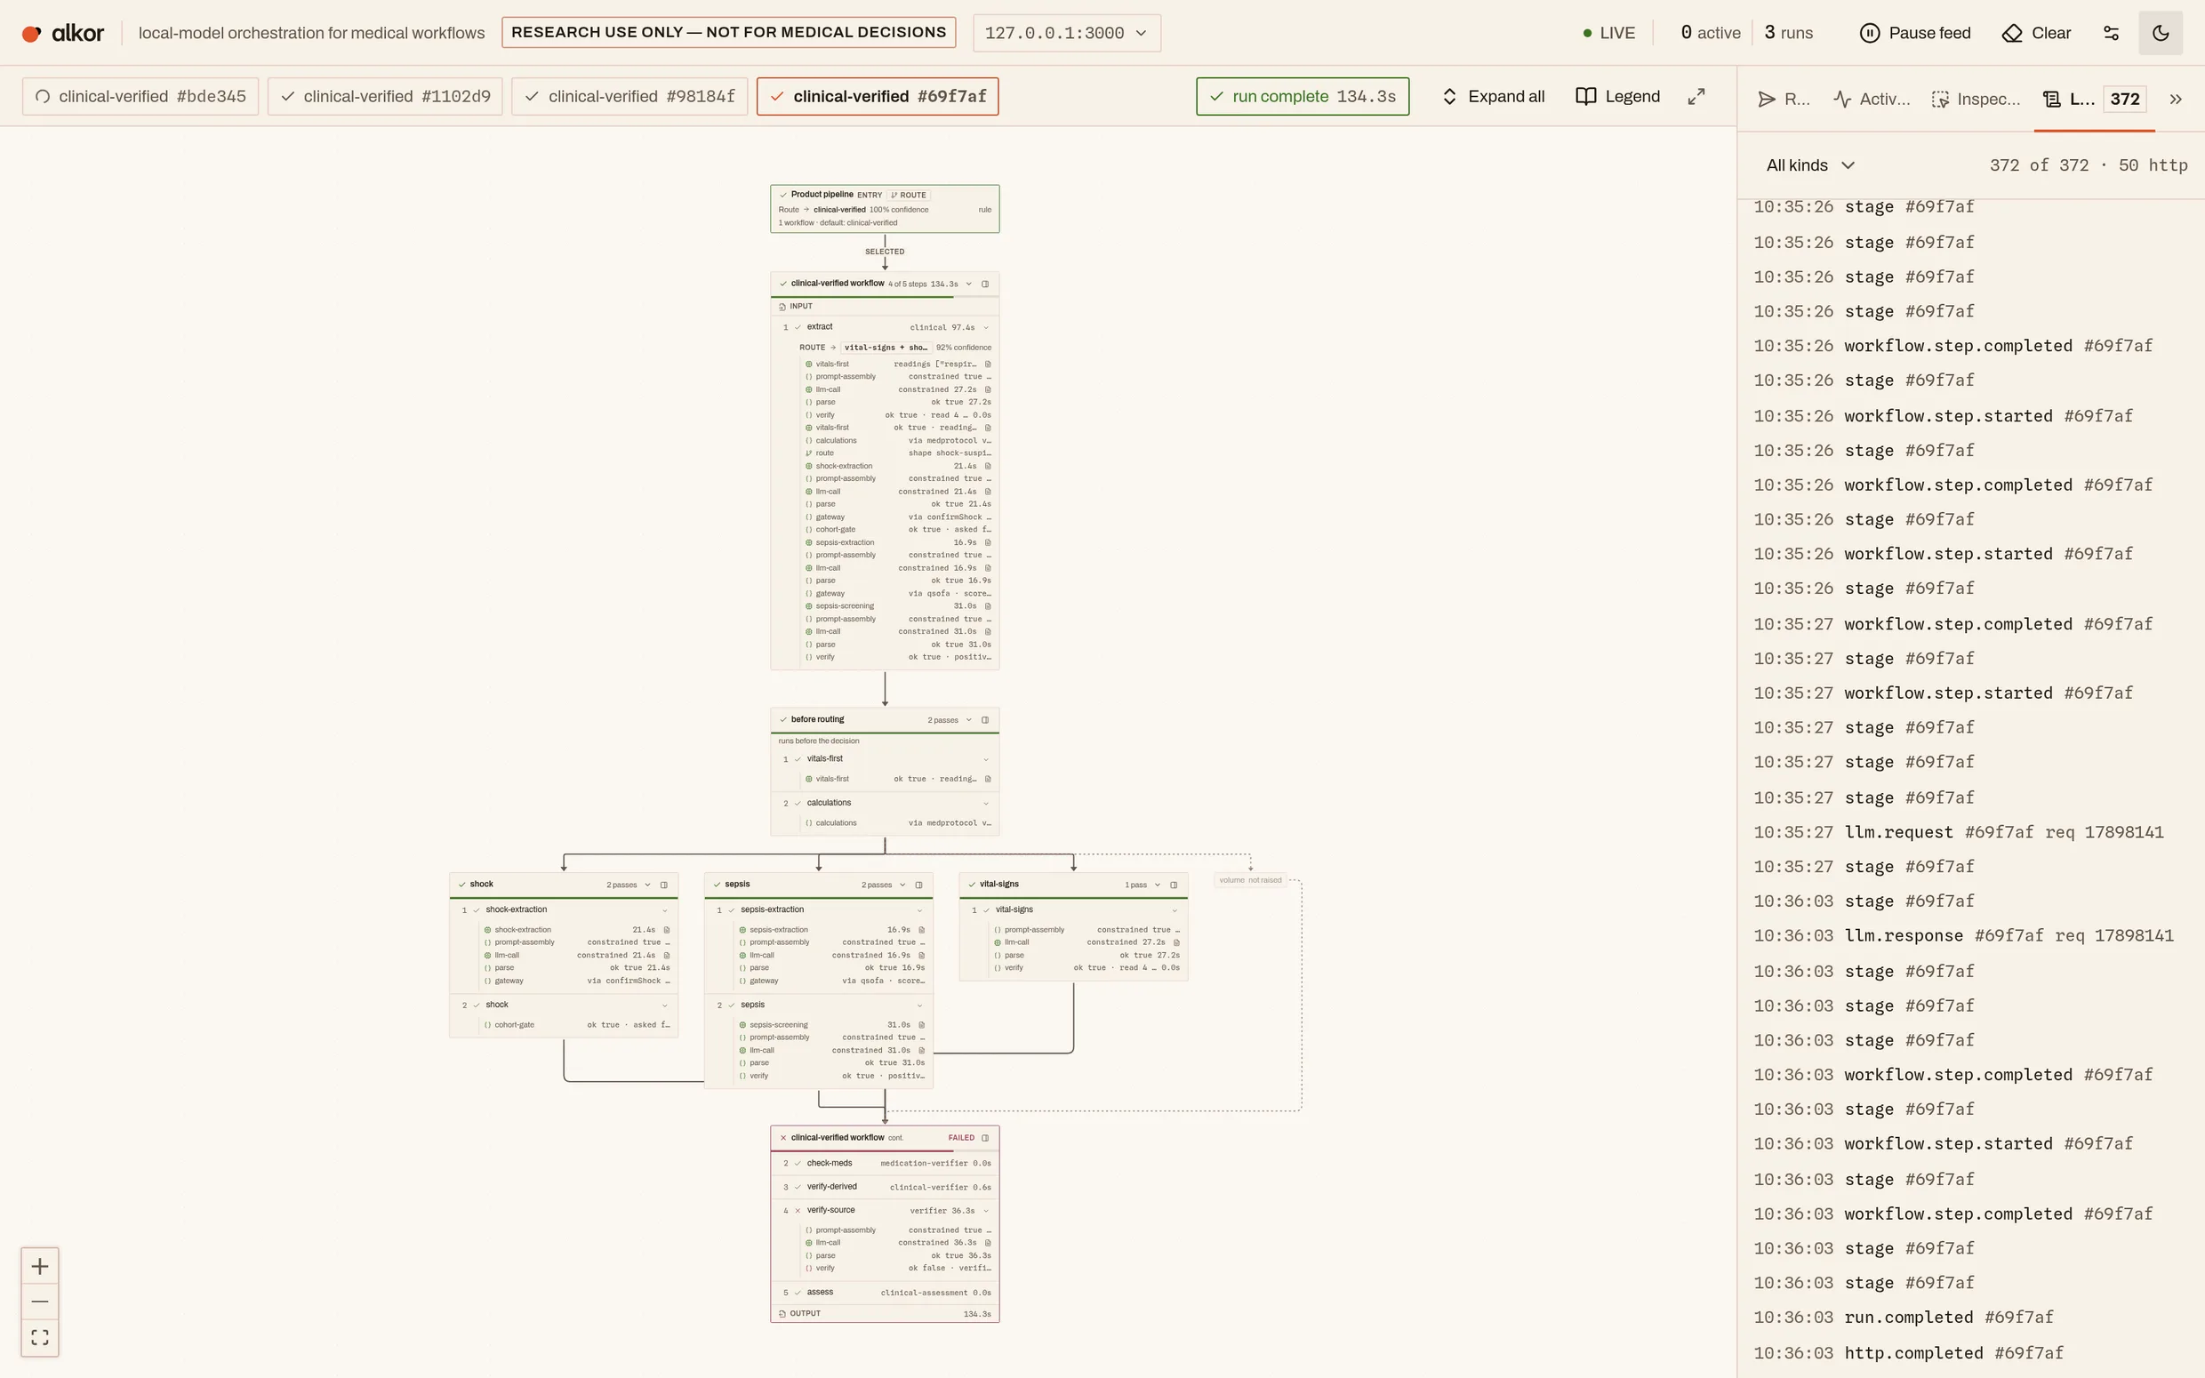Select the vital-signs + sho… route chip
2205x1378 pixels.
pyautogui.click(x=885, y=348)
